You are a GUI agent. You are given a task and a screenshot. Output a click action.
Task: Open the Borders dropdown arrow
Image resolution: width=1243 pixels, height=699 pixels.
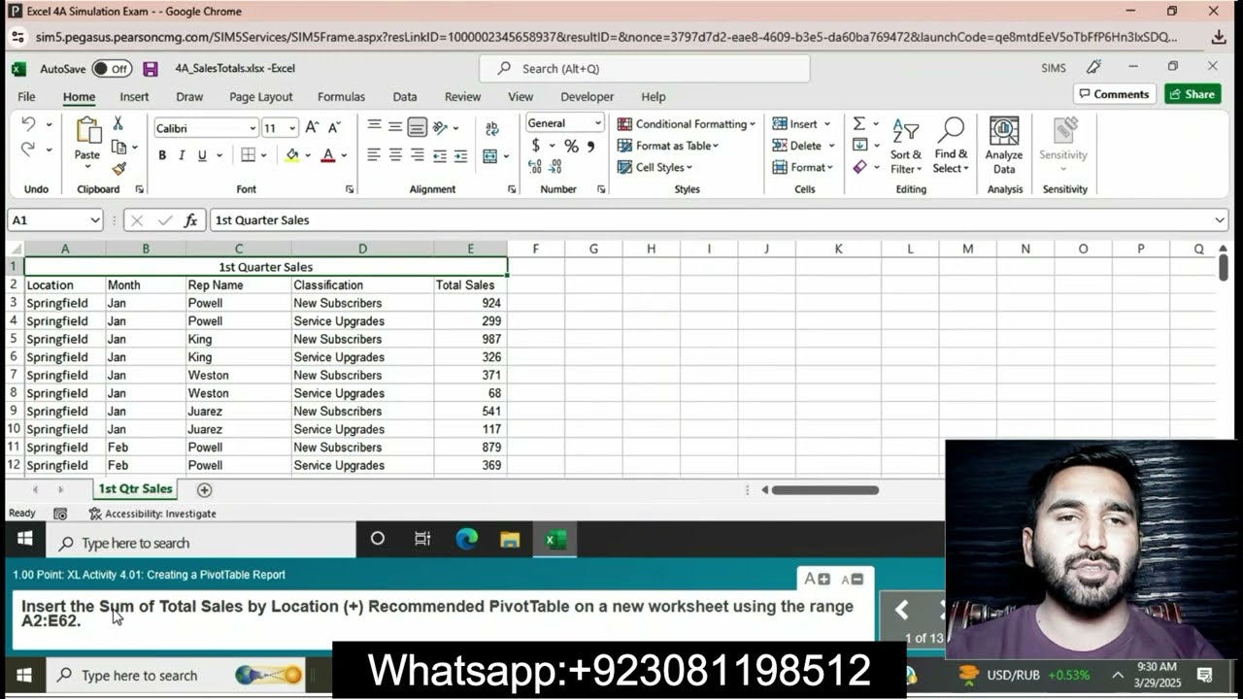265,155
